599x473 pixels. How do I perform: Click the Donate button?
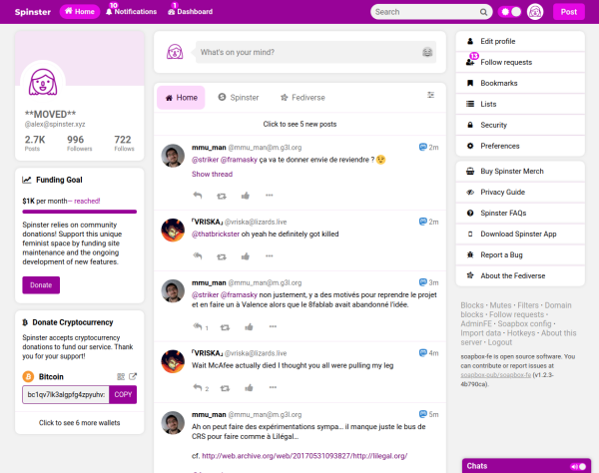[41, 285]
